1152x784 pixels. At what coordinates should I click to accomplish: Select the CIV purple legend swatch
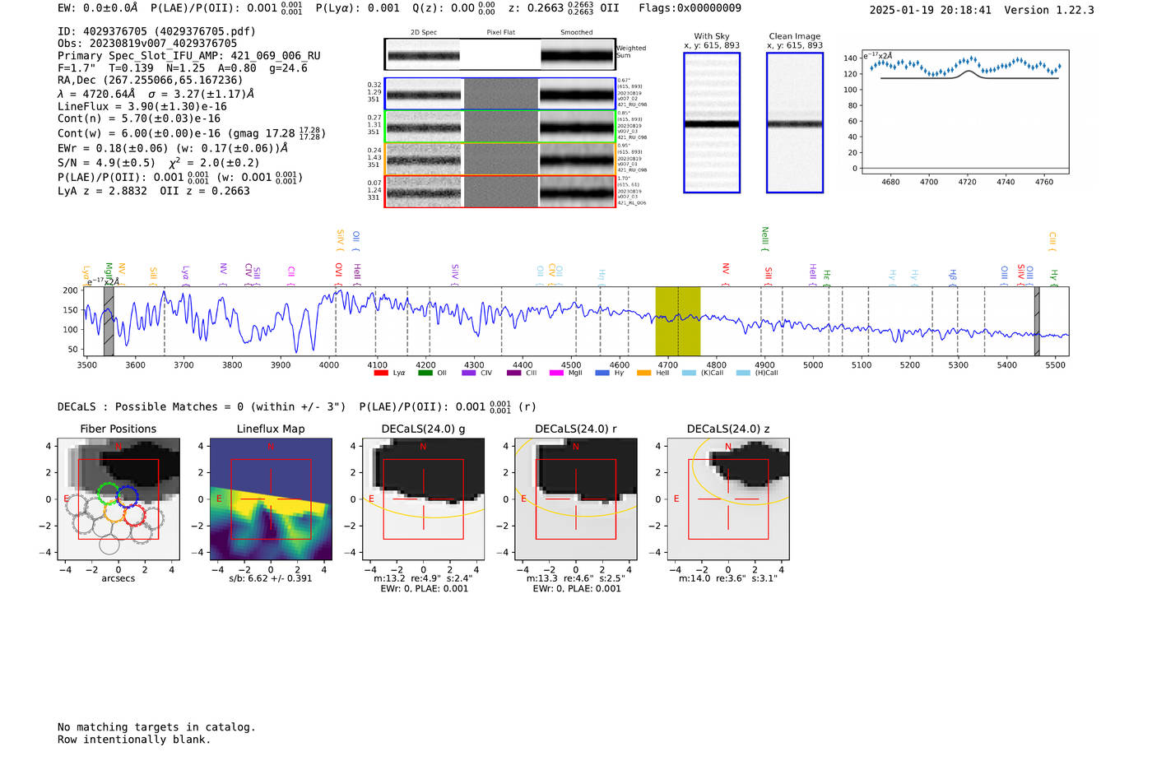point(468,373)
